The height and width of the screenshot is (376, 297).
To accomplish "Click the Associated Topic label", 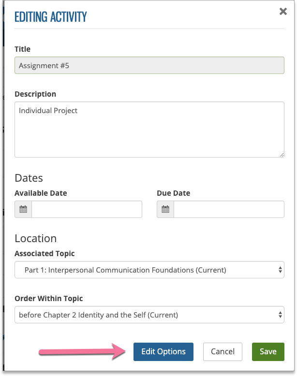I will point(45,253).
